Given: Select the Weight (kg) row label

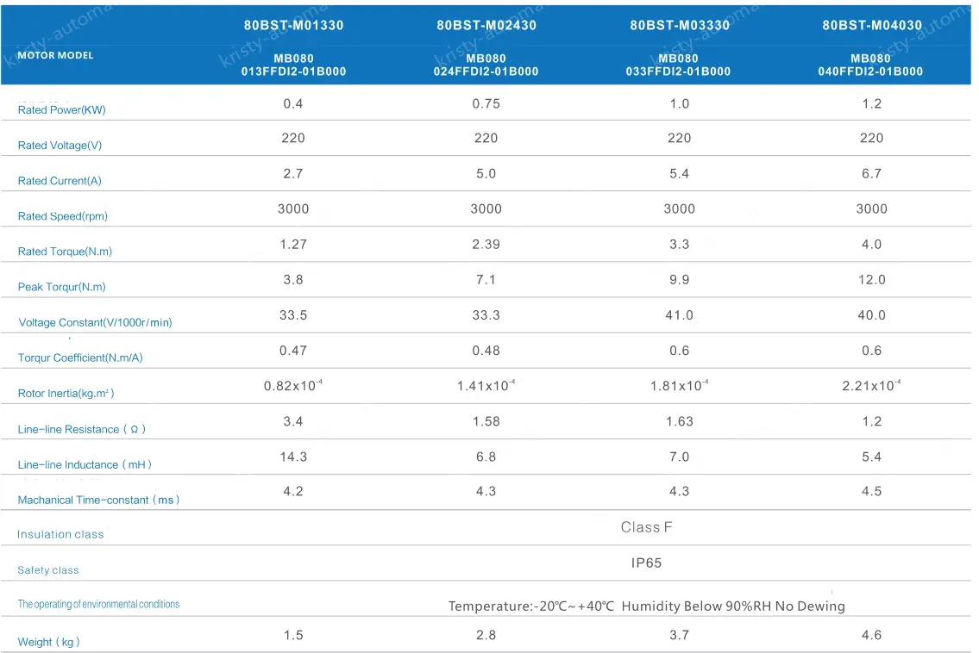Looking at the screenshot, I should 49,642.
